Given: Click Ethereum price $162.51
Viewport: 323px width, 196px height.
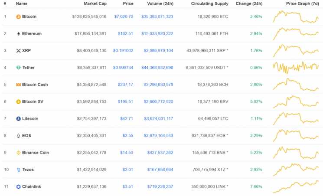Looking at the screenshot, I should (x=125, y=33).
